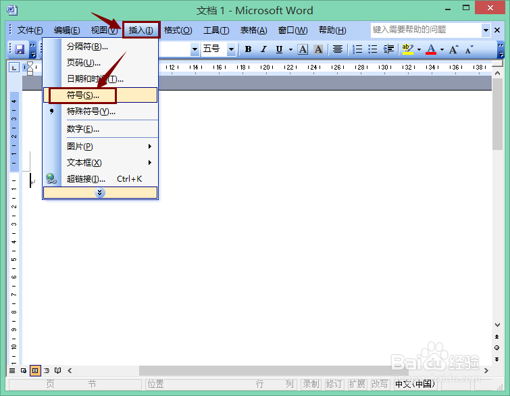Image resolution: width=510 pixels, height=396 pixels.
Task: Toggle numbered list
Action: click(x=357, y=49)
